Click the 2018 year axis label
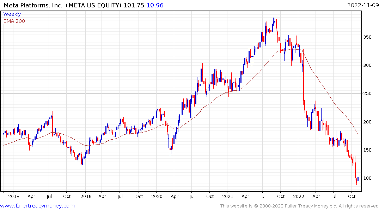 14,196
